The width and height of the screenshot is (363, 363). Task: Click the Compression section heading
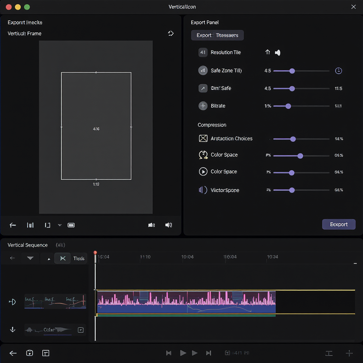click(212, 125)
